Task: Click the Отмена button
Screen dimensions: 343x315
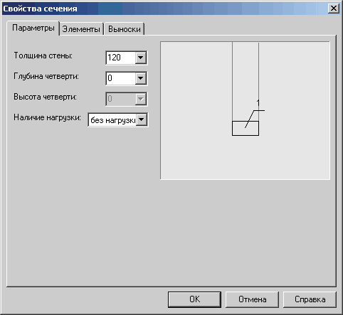Action: tap(252, 299)
